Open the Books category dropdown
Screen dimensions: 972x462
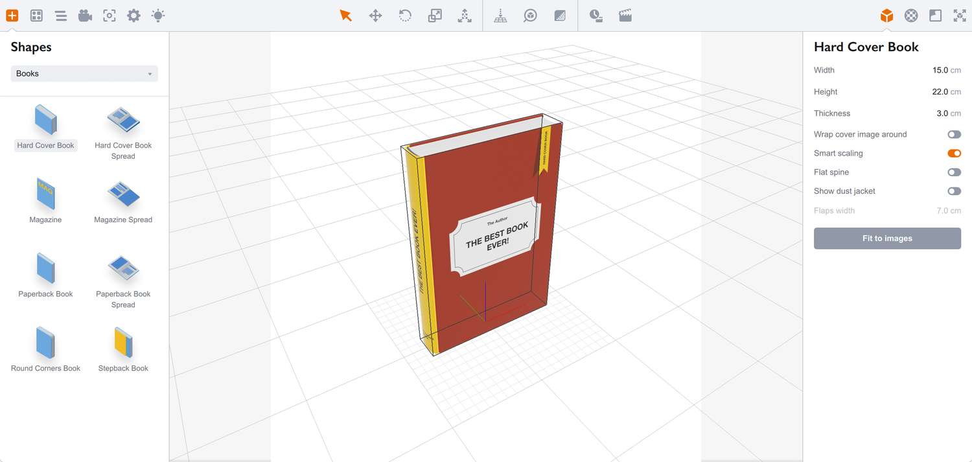pos(84,74)
